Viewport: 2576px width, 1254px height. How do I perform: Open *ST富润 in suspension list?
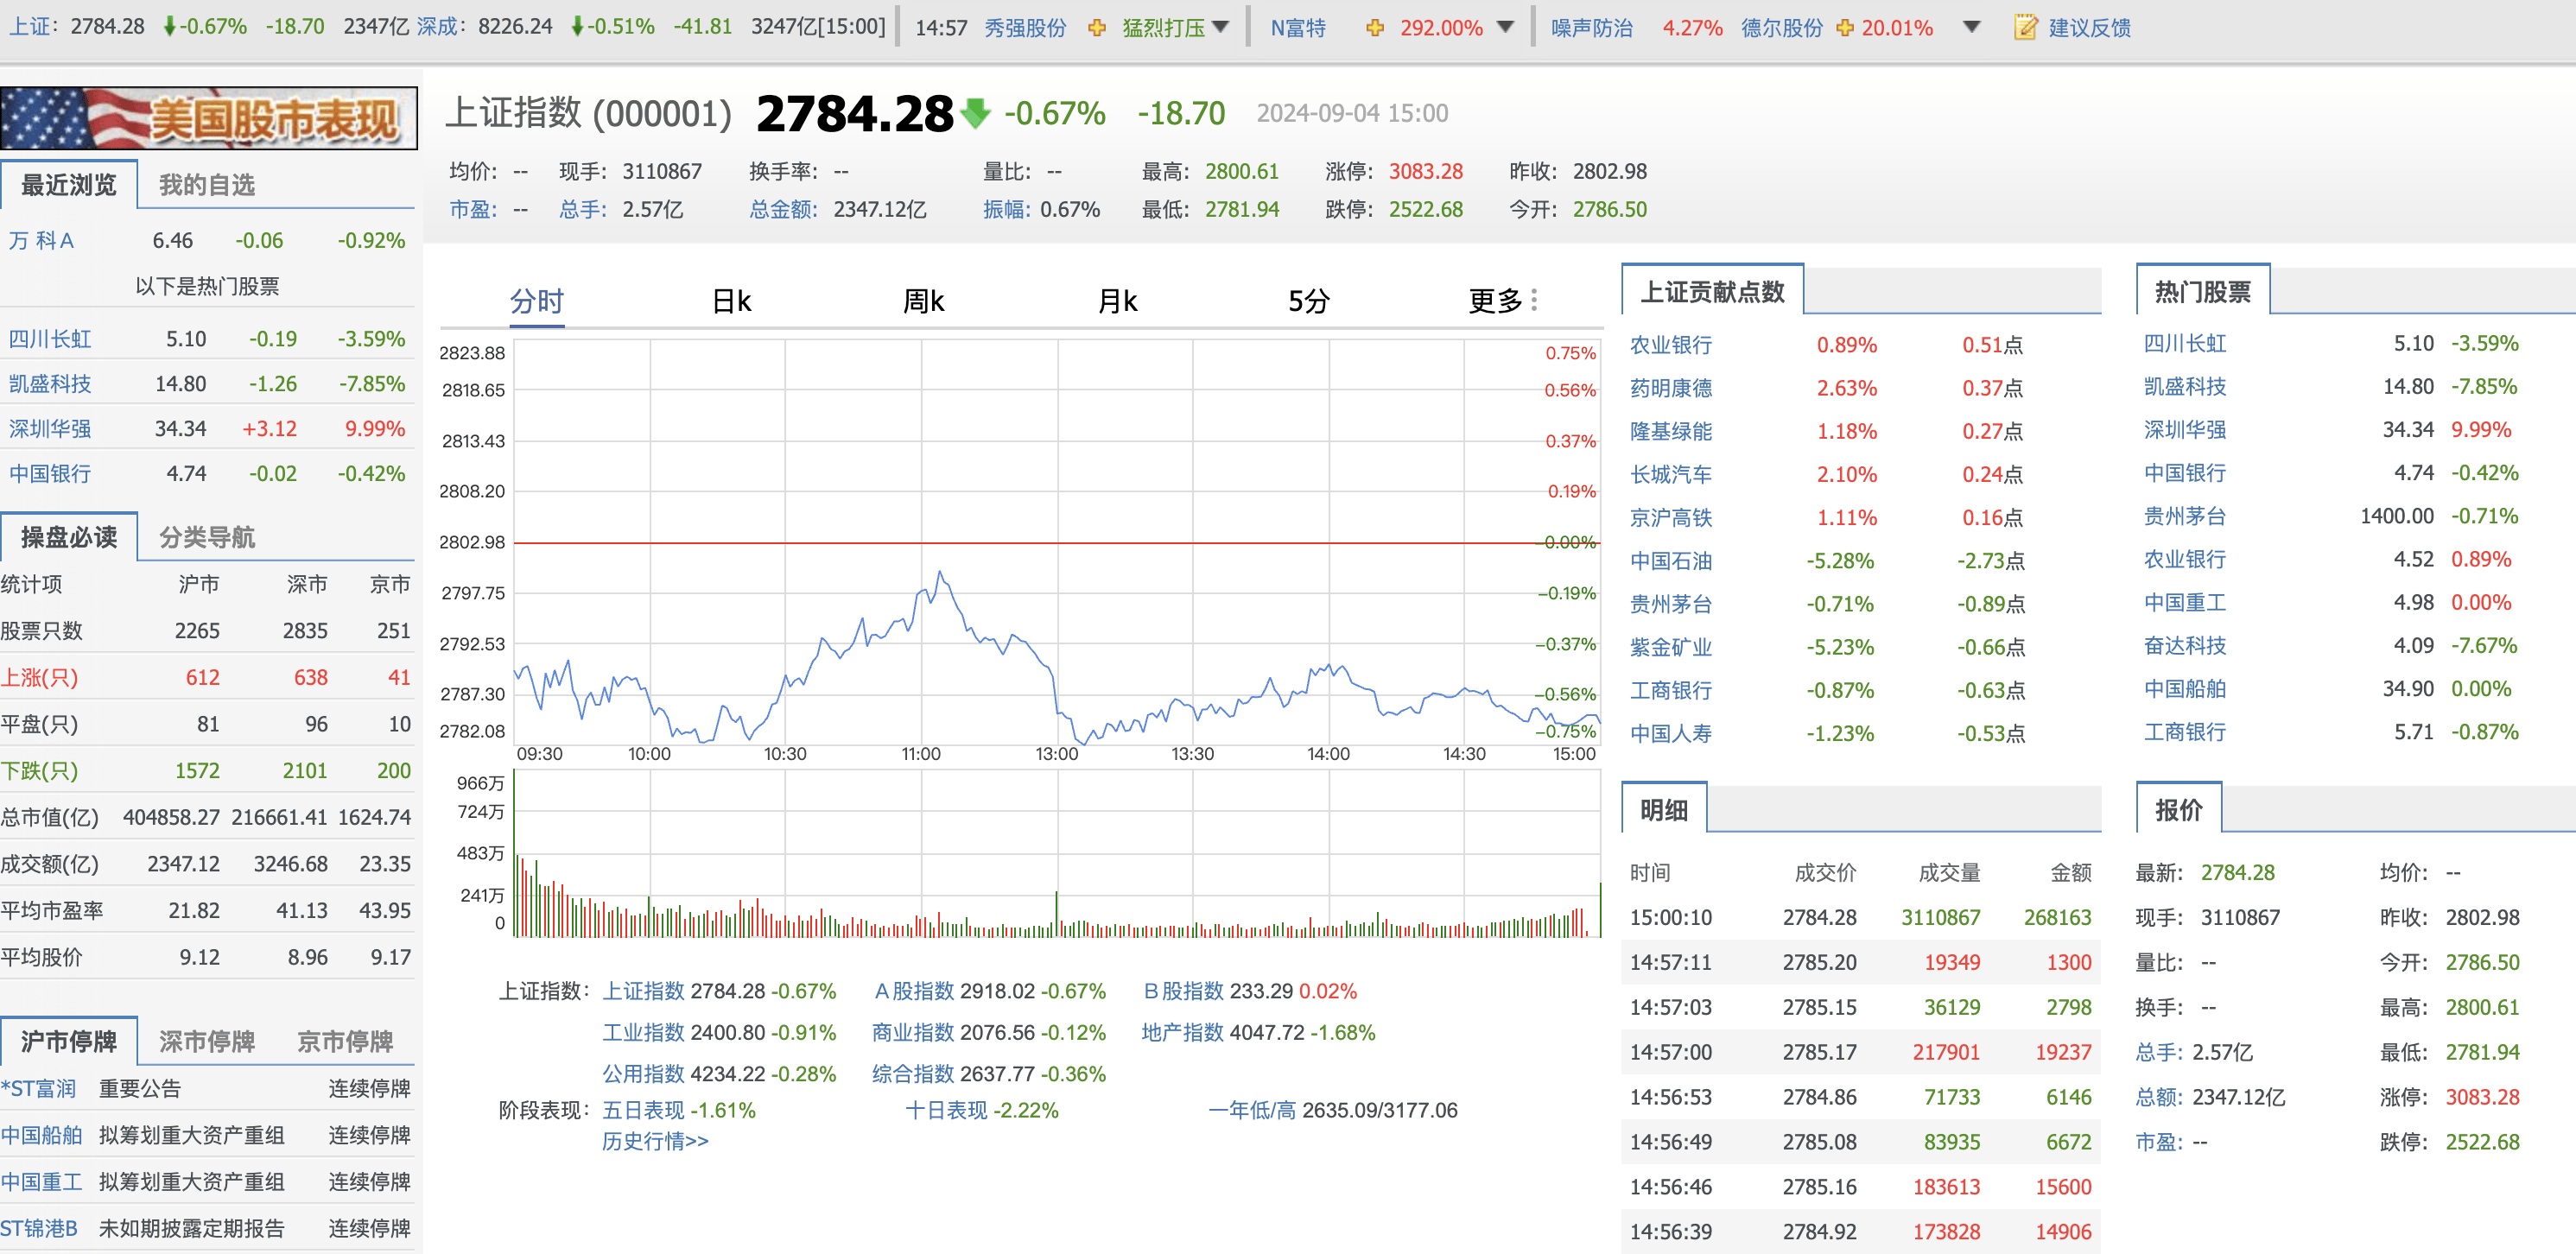[38, 1088]
